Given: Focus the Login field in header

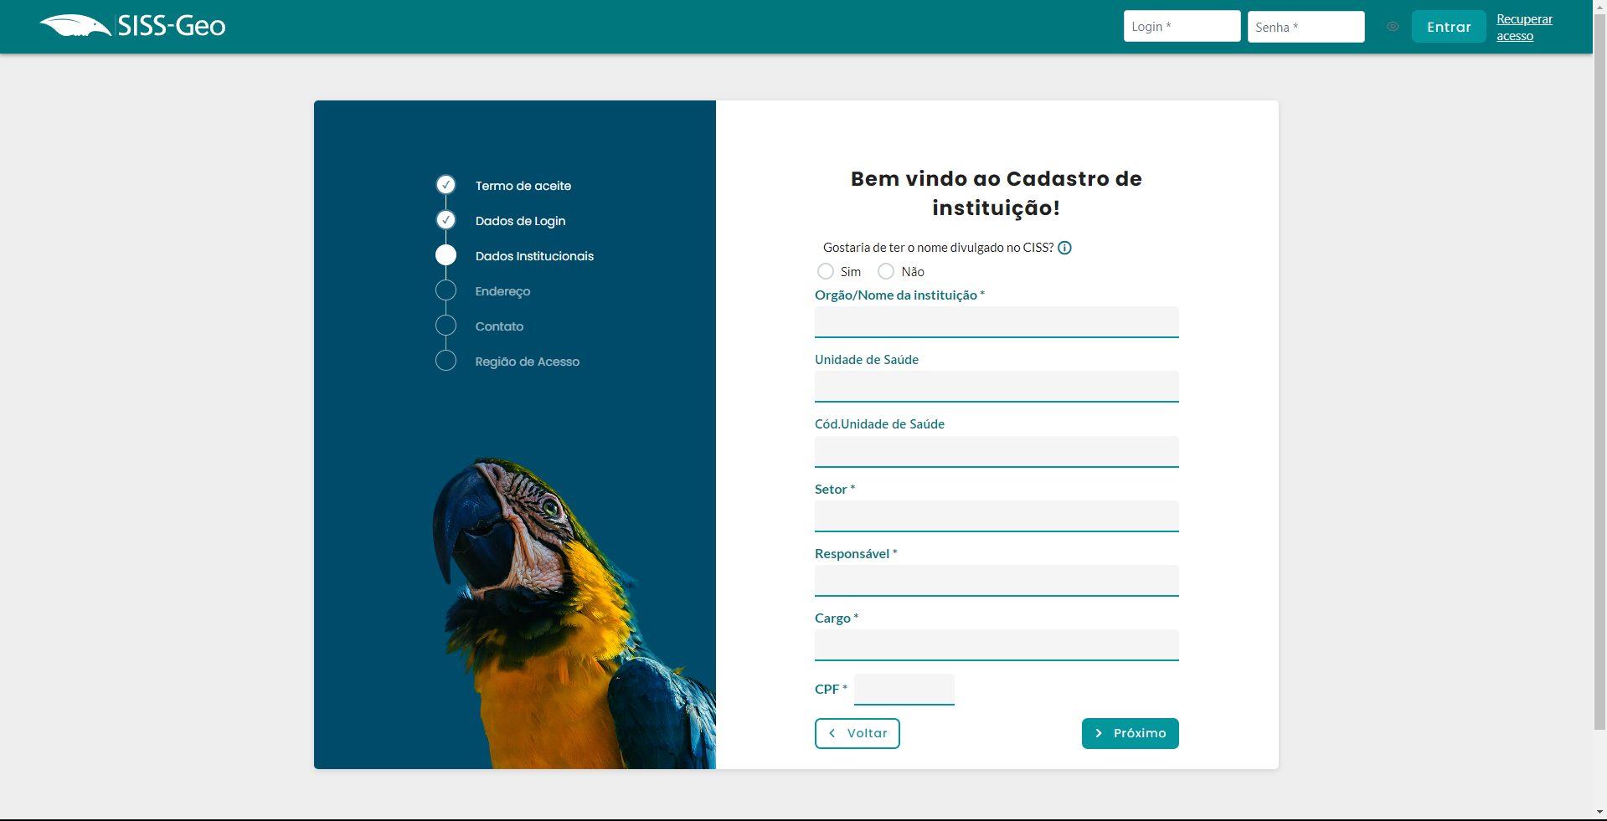Looking at the screenshot, I should pyautogui.click(x=1182, y=27).
